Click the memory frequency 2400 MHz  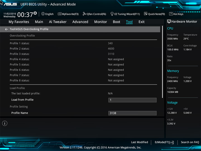pos(173,81)
